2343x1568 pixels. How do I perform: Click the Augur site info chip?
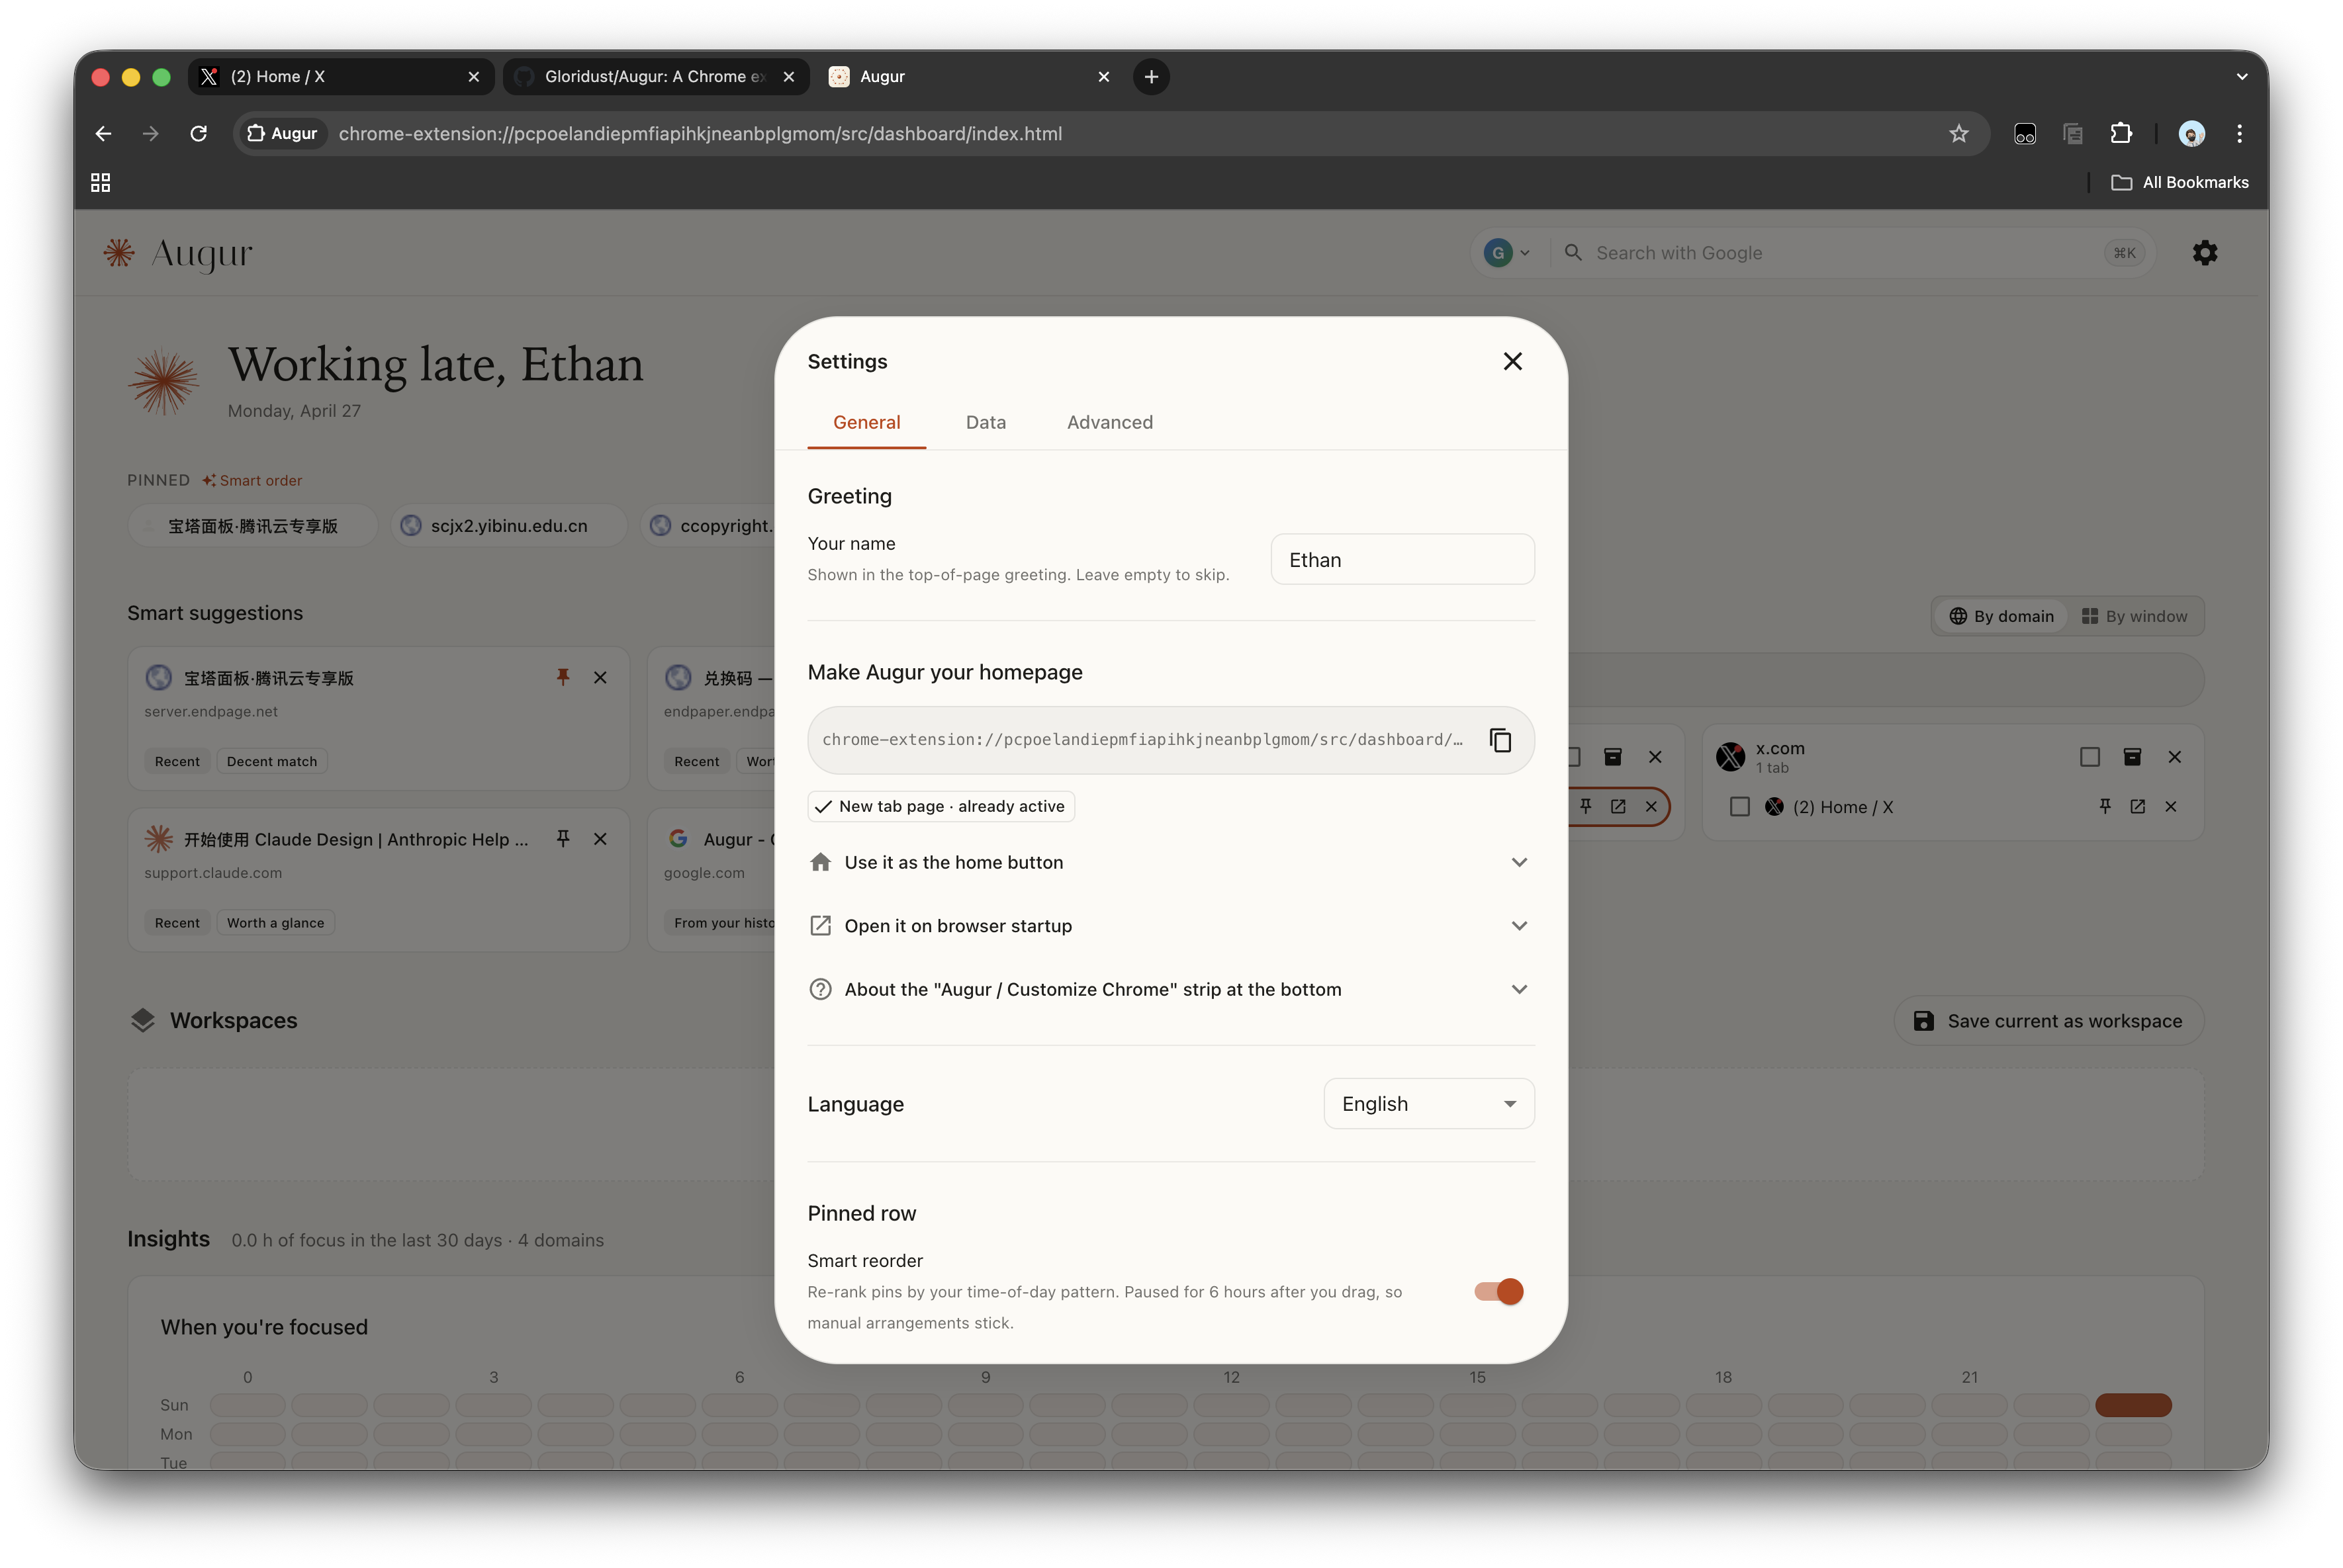click(x=282, y=133)
